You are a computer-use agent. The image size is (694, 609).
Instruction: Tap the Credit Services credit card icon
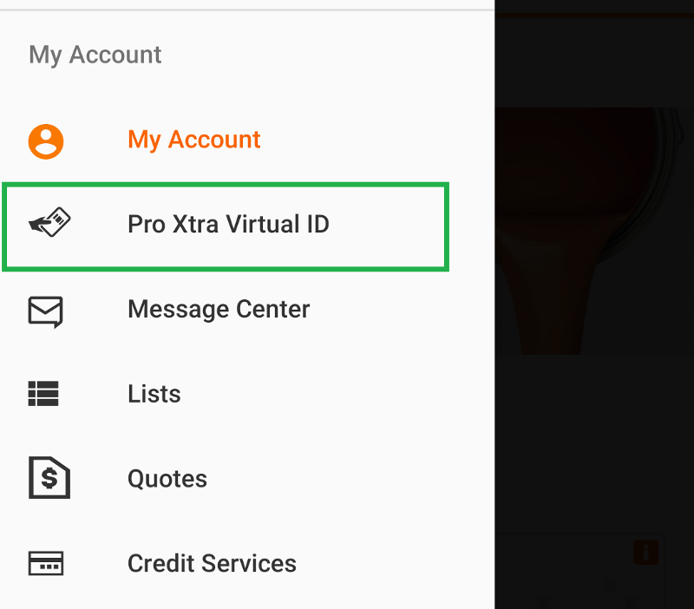click(x=45, y=563)
